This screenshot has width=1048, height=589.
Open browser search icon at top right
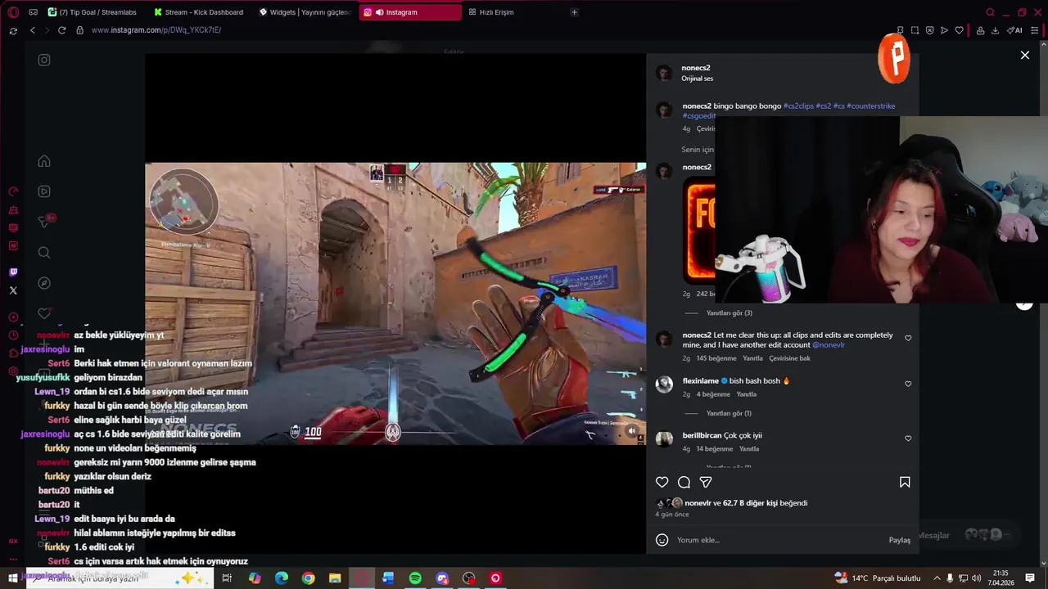point(991,12)
